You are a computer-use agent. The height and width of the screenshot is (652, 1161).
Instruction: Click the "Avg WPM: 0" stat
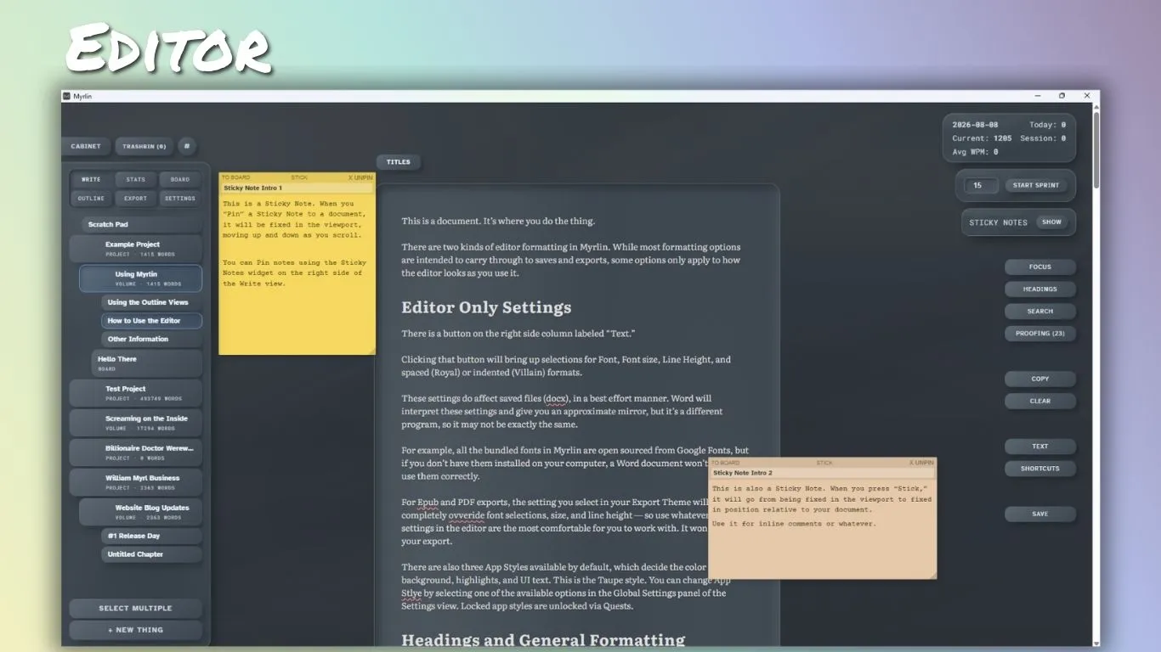coord(975,151)
